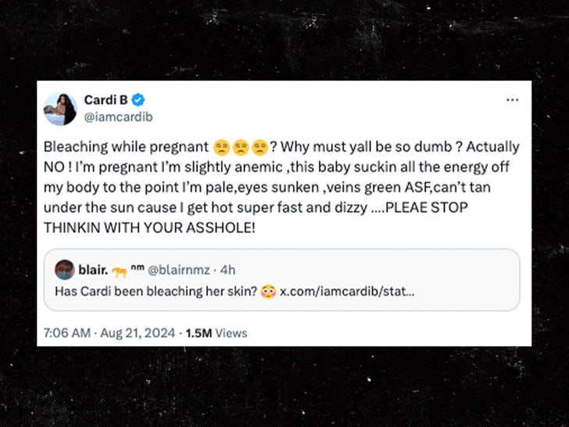The height and width of the screenshot is (427, 569).
Task: View the 1.5M Views count
Action: [216, 332]
